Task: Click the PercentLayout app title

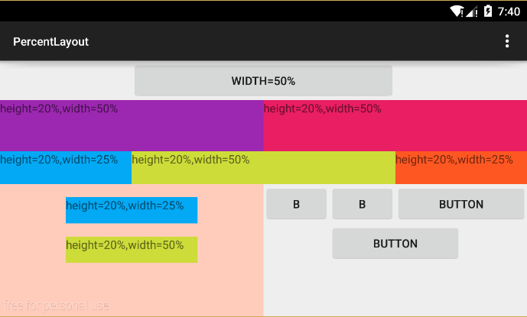Action: click(x=50, y=41)
